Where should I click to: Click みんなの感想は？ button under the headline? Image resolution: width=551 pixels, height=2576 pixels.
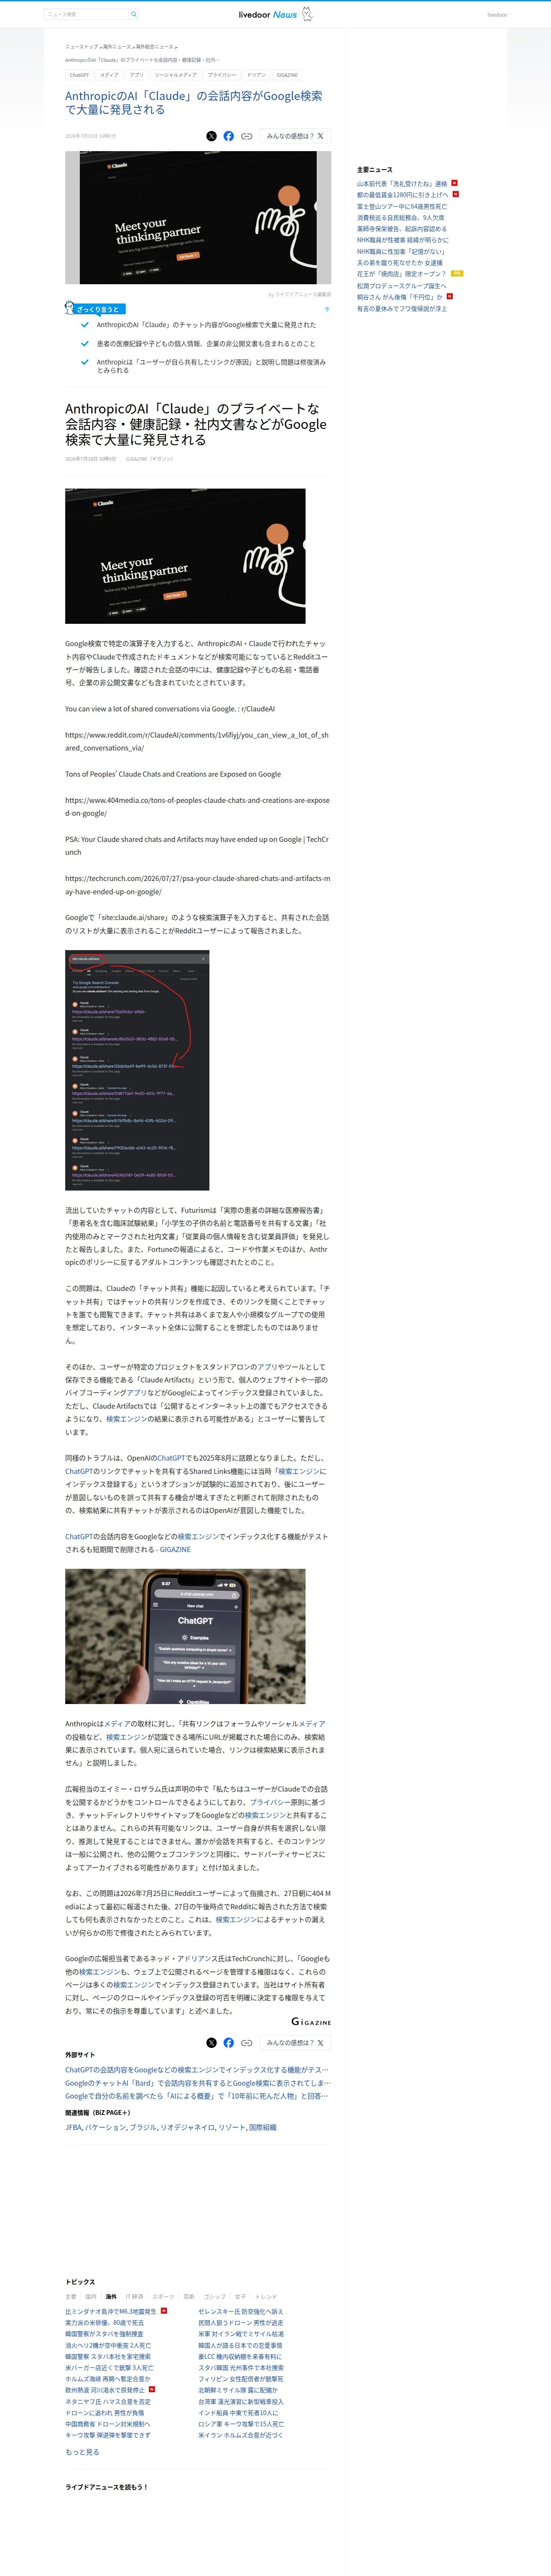295,136
